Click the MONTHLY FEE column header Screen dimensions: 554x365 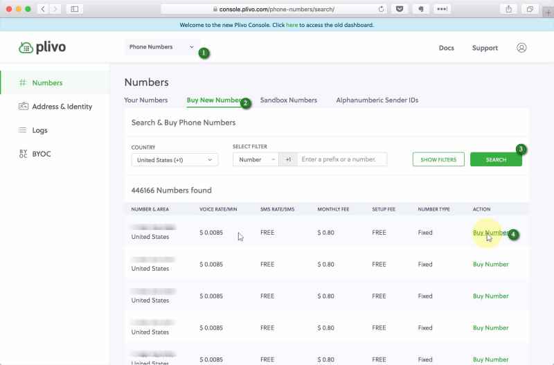[x=333, y=209]
